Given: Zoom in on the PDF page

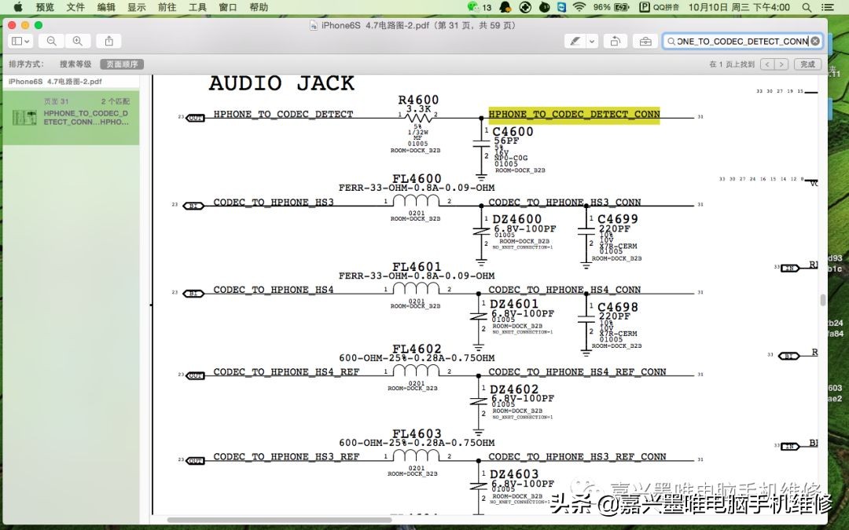Looking at the screenshot, I should (78, 41).
